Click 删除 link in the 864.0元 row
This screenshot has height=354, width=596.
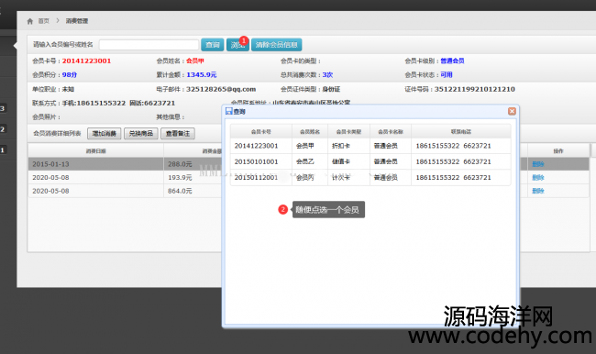coord(538,191)
